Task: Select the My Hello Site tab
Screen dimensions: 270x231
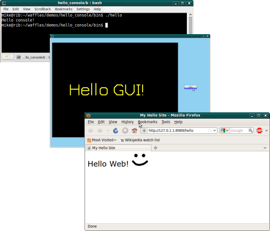Action: click(118, 148)
